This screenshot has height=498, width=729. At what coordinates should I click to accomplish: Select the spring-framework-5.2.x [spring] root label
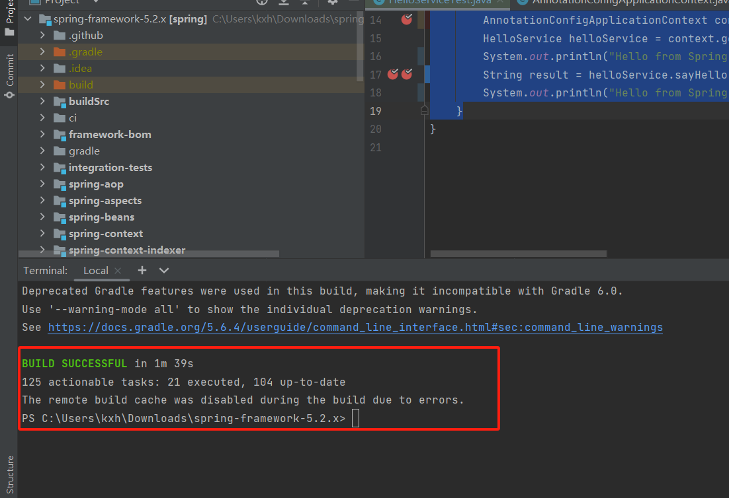130,19
